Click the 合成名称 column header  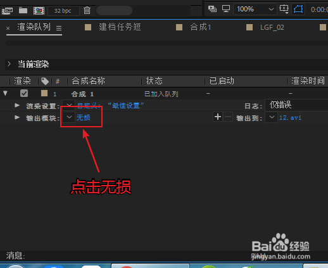[x=88, y=80]
